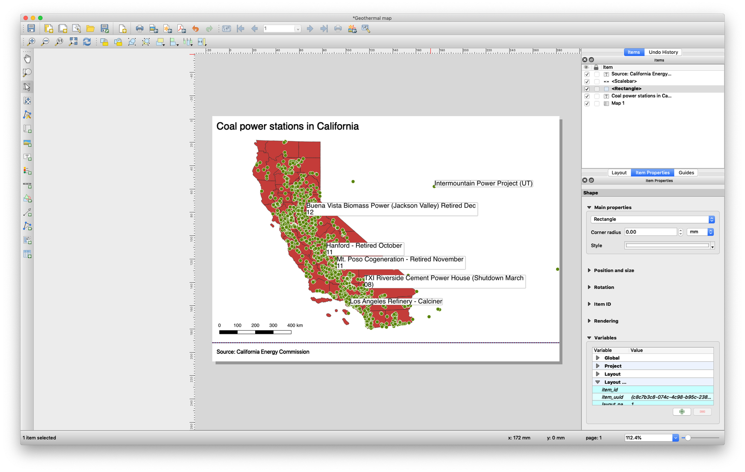Switch to the Items tab
Viewport: 745px width, 472px height.
[634, 52]
